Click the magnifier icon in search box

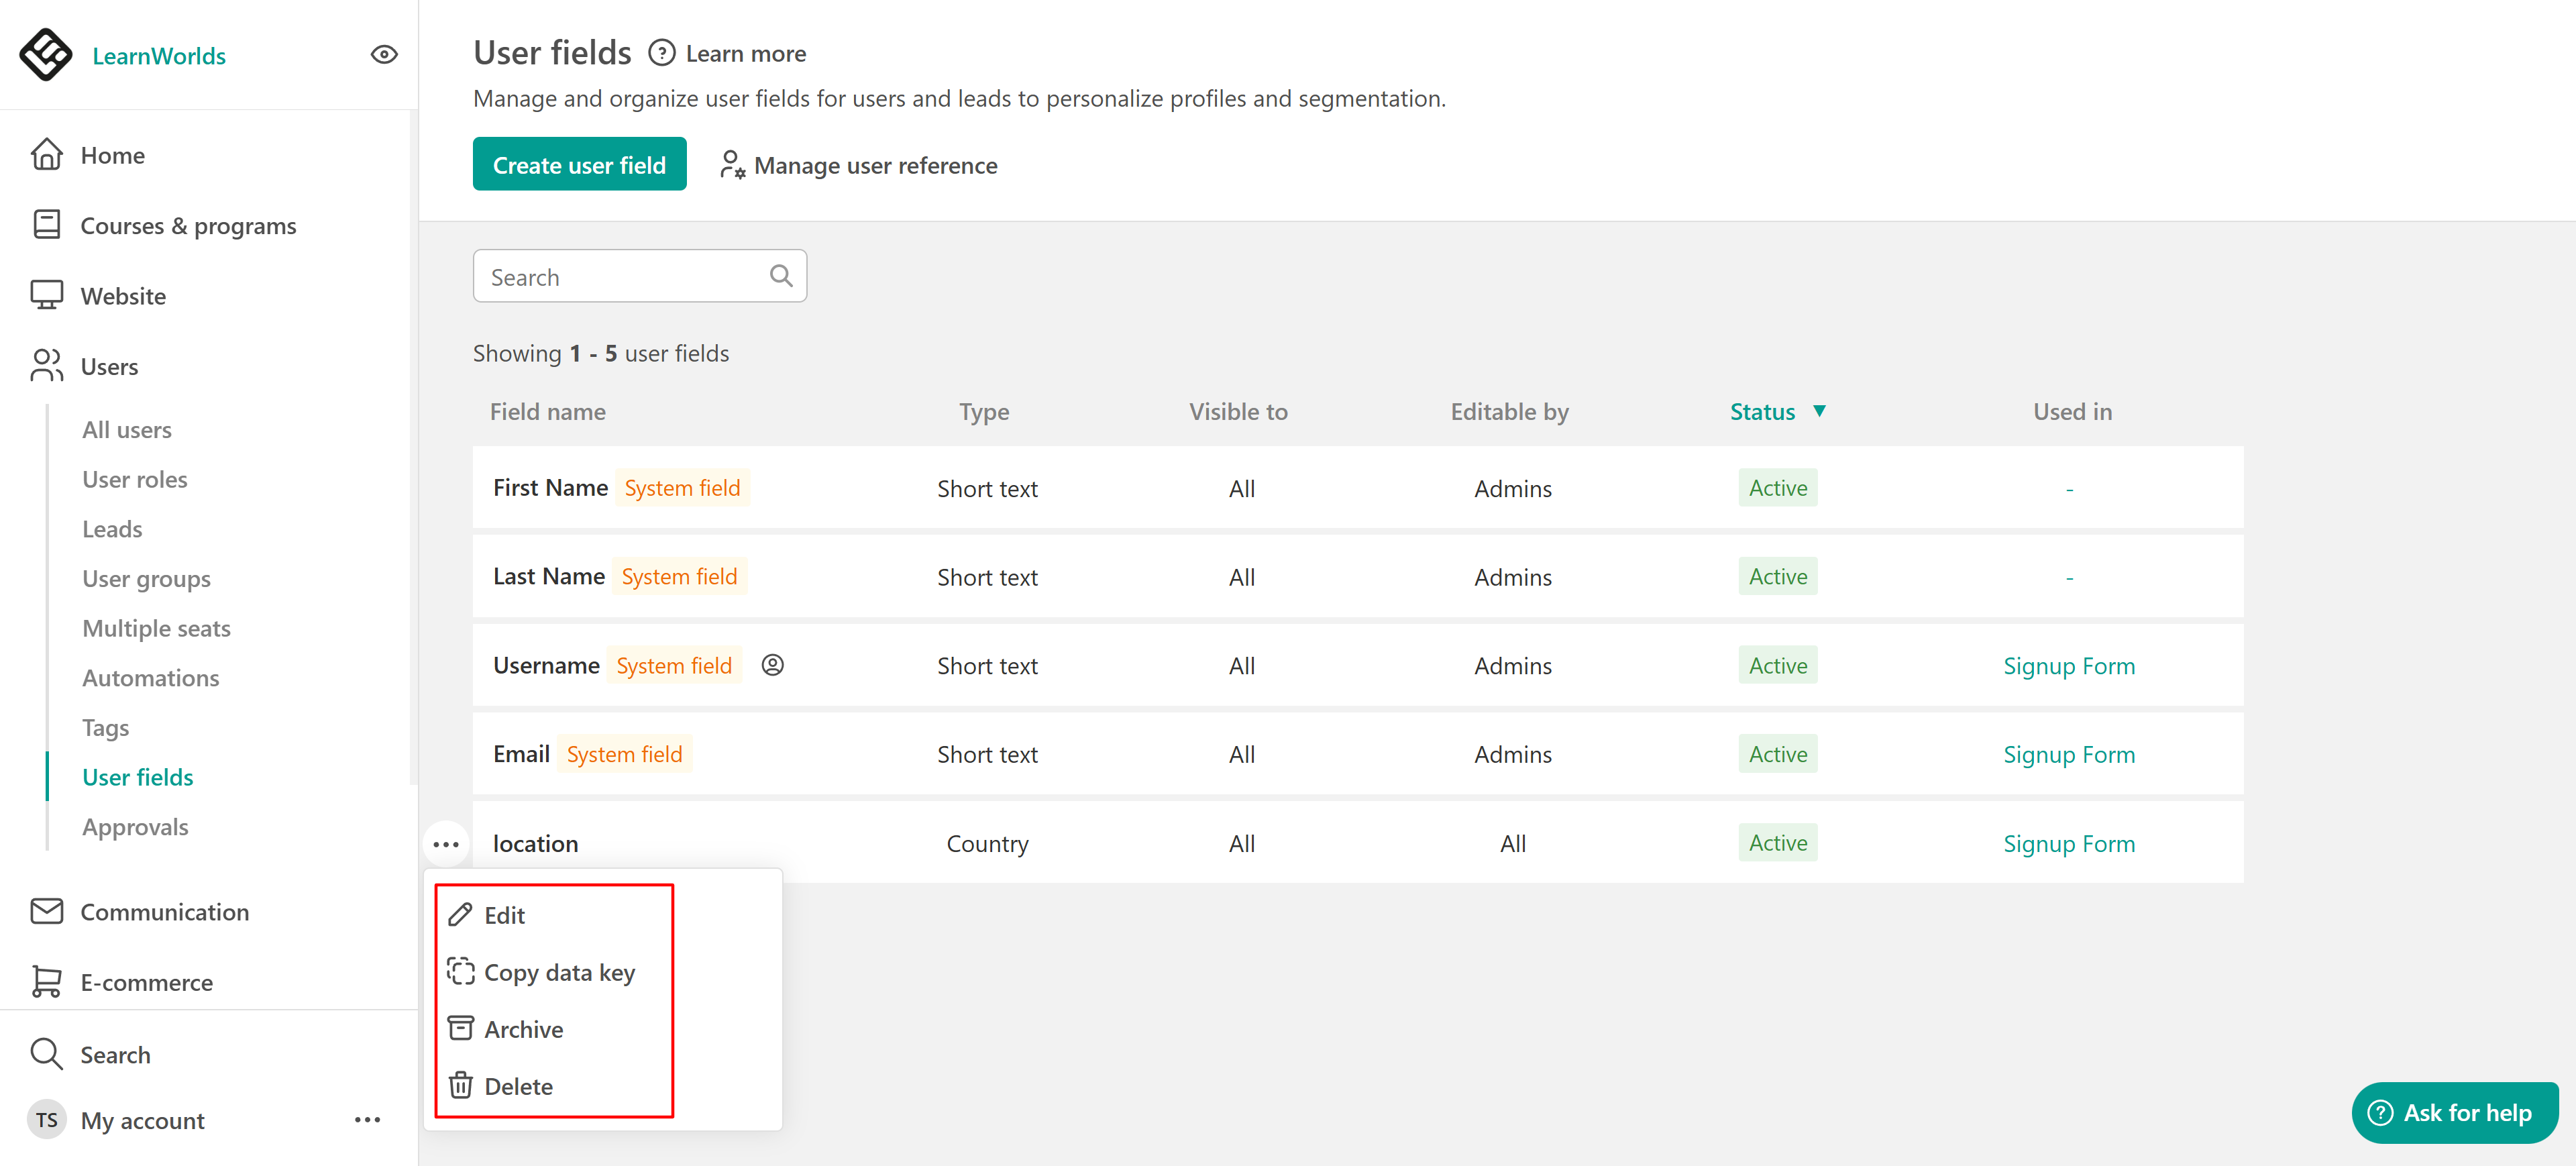click(x=781, y=276)
